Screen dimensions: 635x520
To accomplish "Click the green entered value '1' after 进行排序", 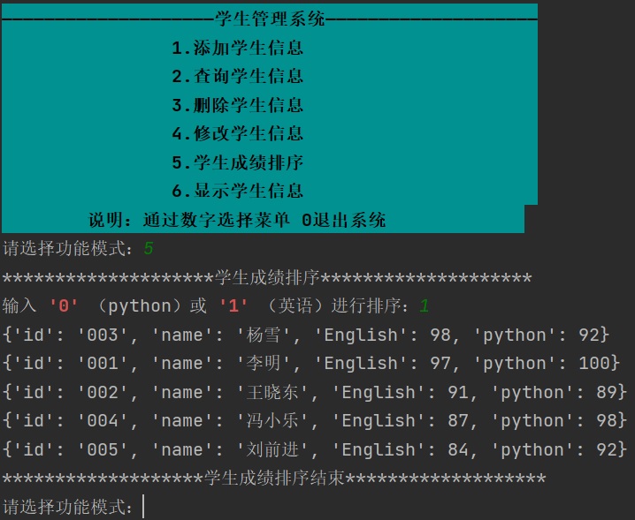I will pyautogui.click(x=424, y=306).
